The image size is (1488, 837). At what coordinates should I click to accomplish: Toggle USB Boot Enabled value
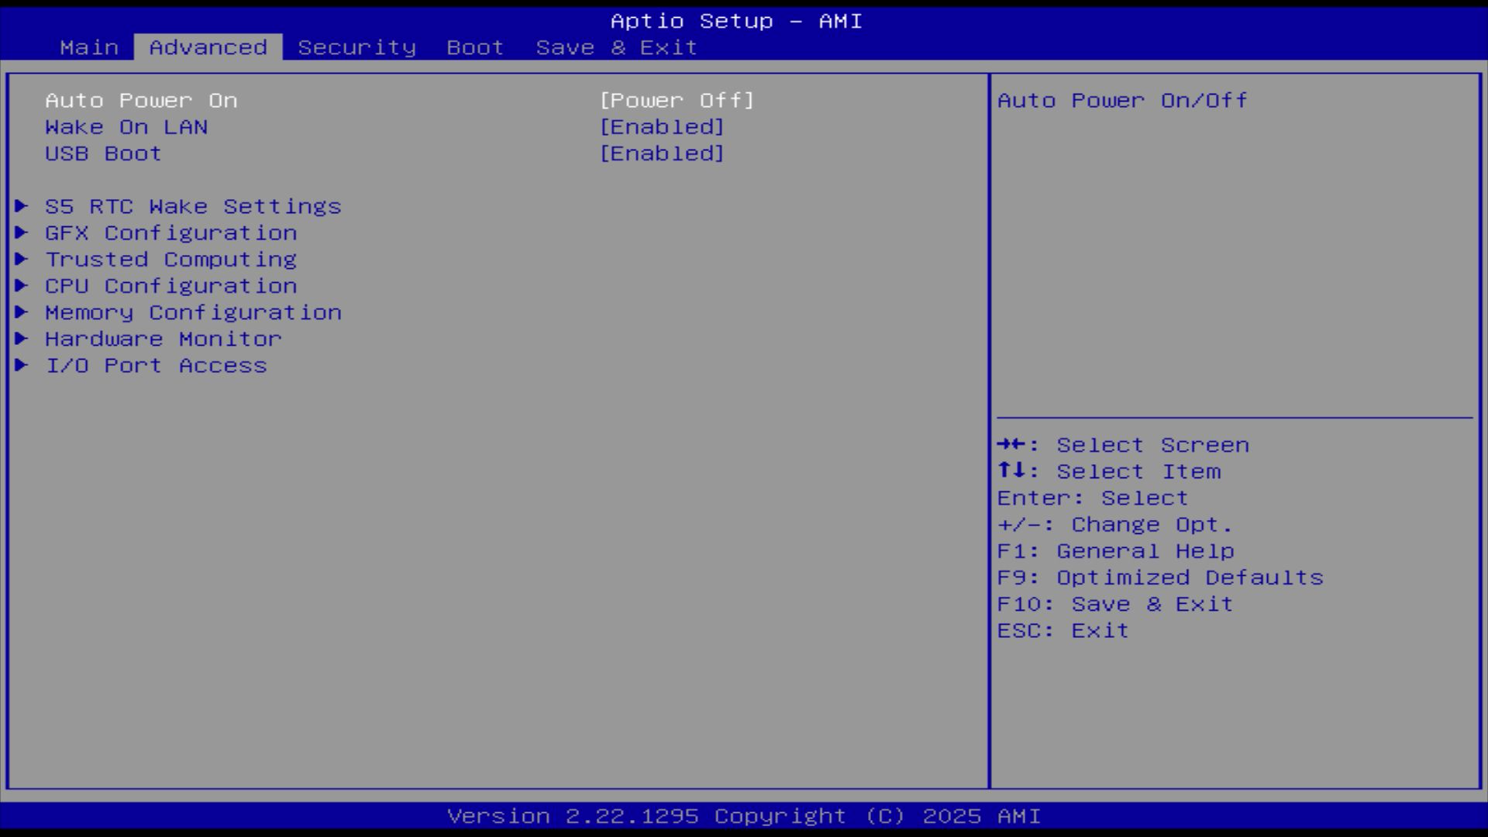[x=662, y=153]
